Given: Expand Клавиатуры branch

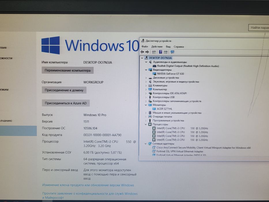Looking at the screenshot, I should click(146, 85).
